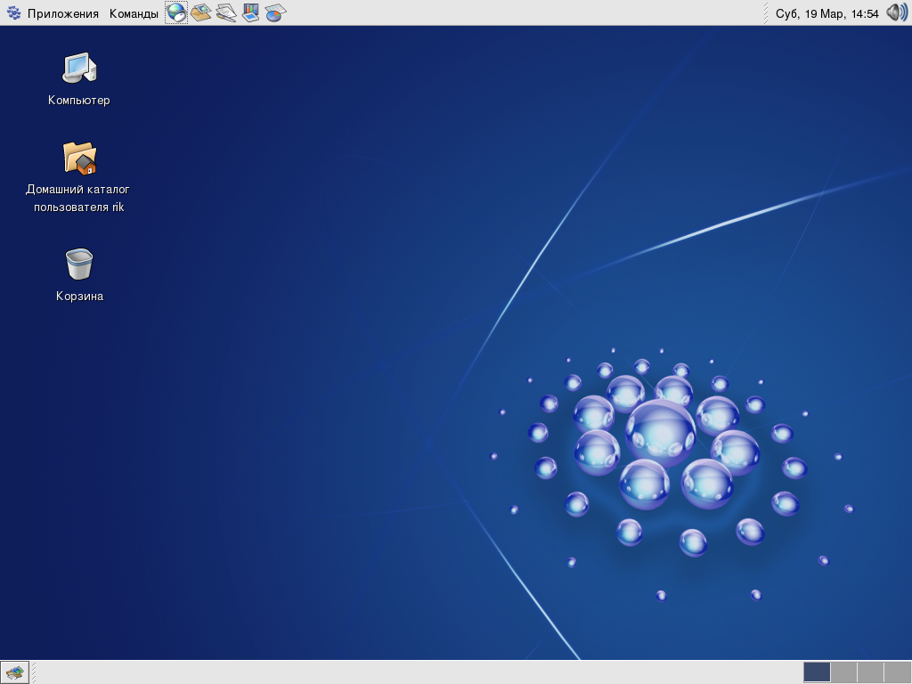Select the Компьютер desktop icon
This screenshot has height=684, width=912.
pyautogui.click(x=79, y=68)
